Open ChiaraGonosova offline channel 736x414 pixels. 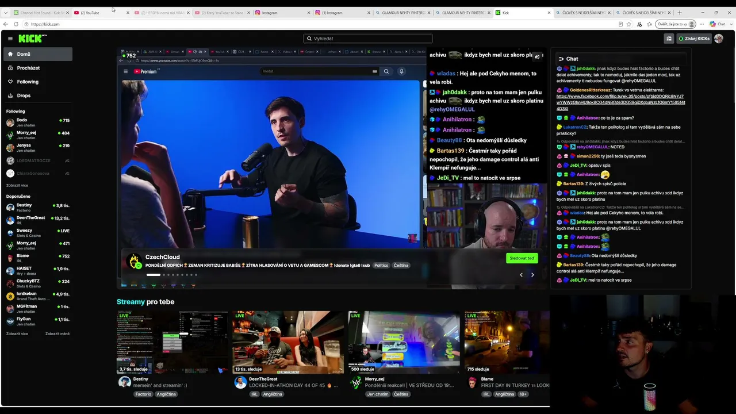(37, 173)
